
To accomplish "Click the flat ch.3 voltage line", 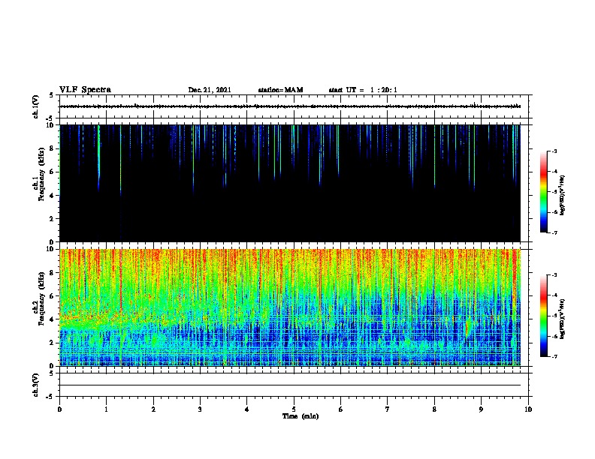I will point(290,385).
